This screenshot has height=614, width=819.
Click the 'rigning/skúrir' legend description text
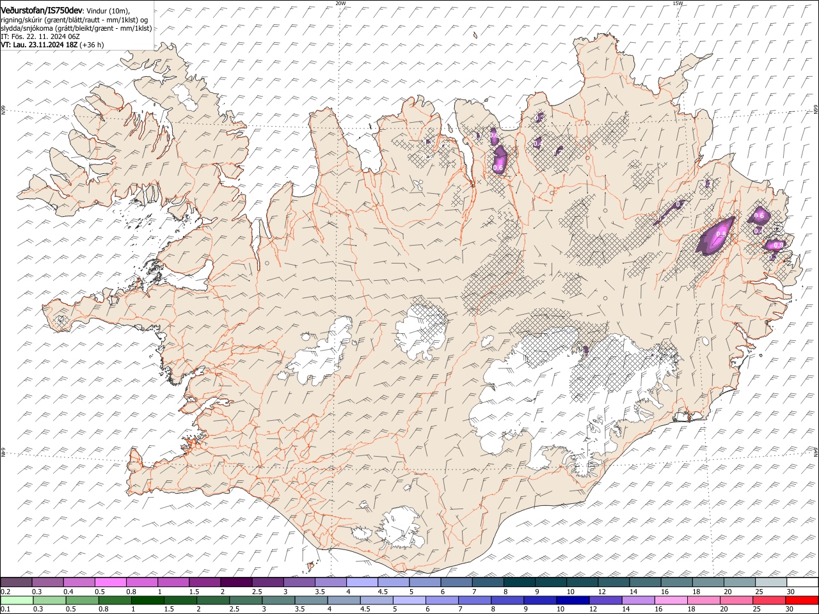point(21,20)
